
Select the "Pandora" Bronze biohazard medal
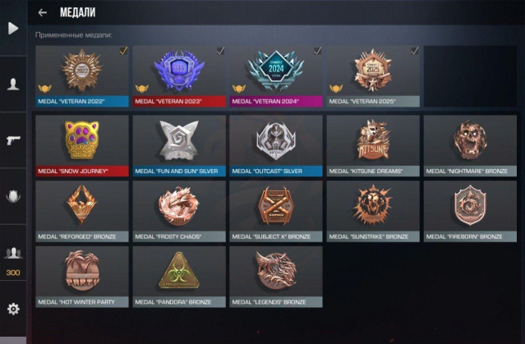pos(179,277)
